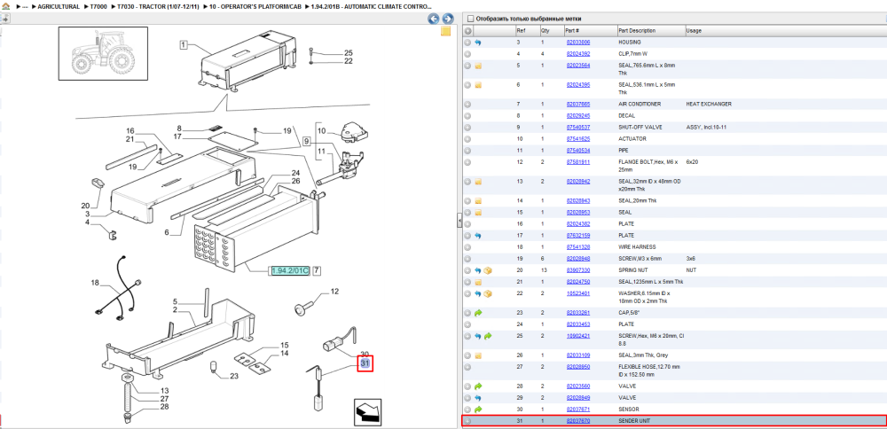Open part number link 87581911
887x429 pixels.
pos(578,162)
